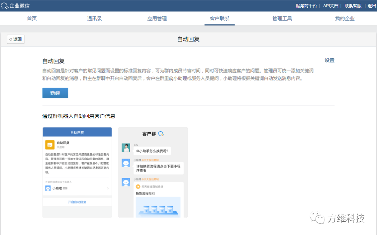The image size is (377, 235).
Task: Click the orange 天天在线商城换货 mini-program icon
Action: click(x=138, y=187)
